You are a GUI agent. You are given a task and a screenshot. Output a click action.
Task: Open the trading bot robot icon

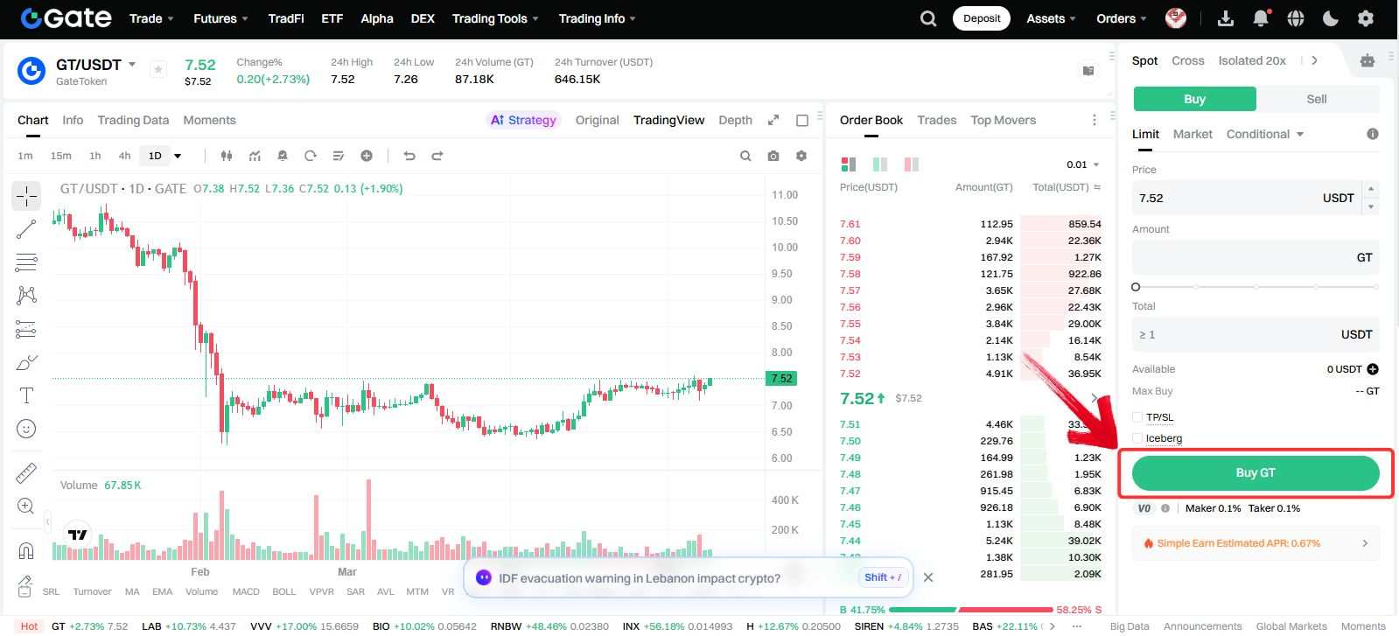pos(1368,60)
